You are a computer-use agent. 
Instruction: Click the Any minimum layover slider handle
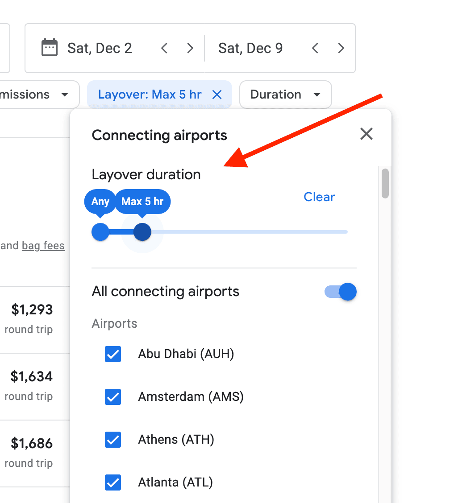point(100,232)
